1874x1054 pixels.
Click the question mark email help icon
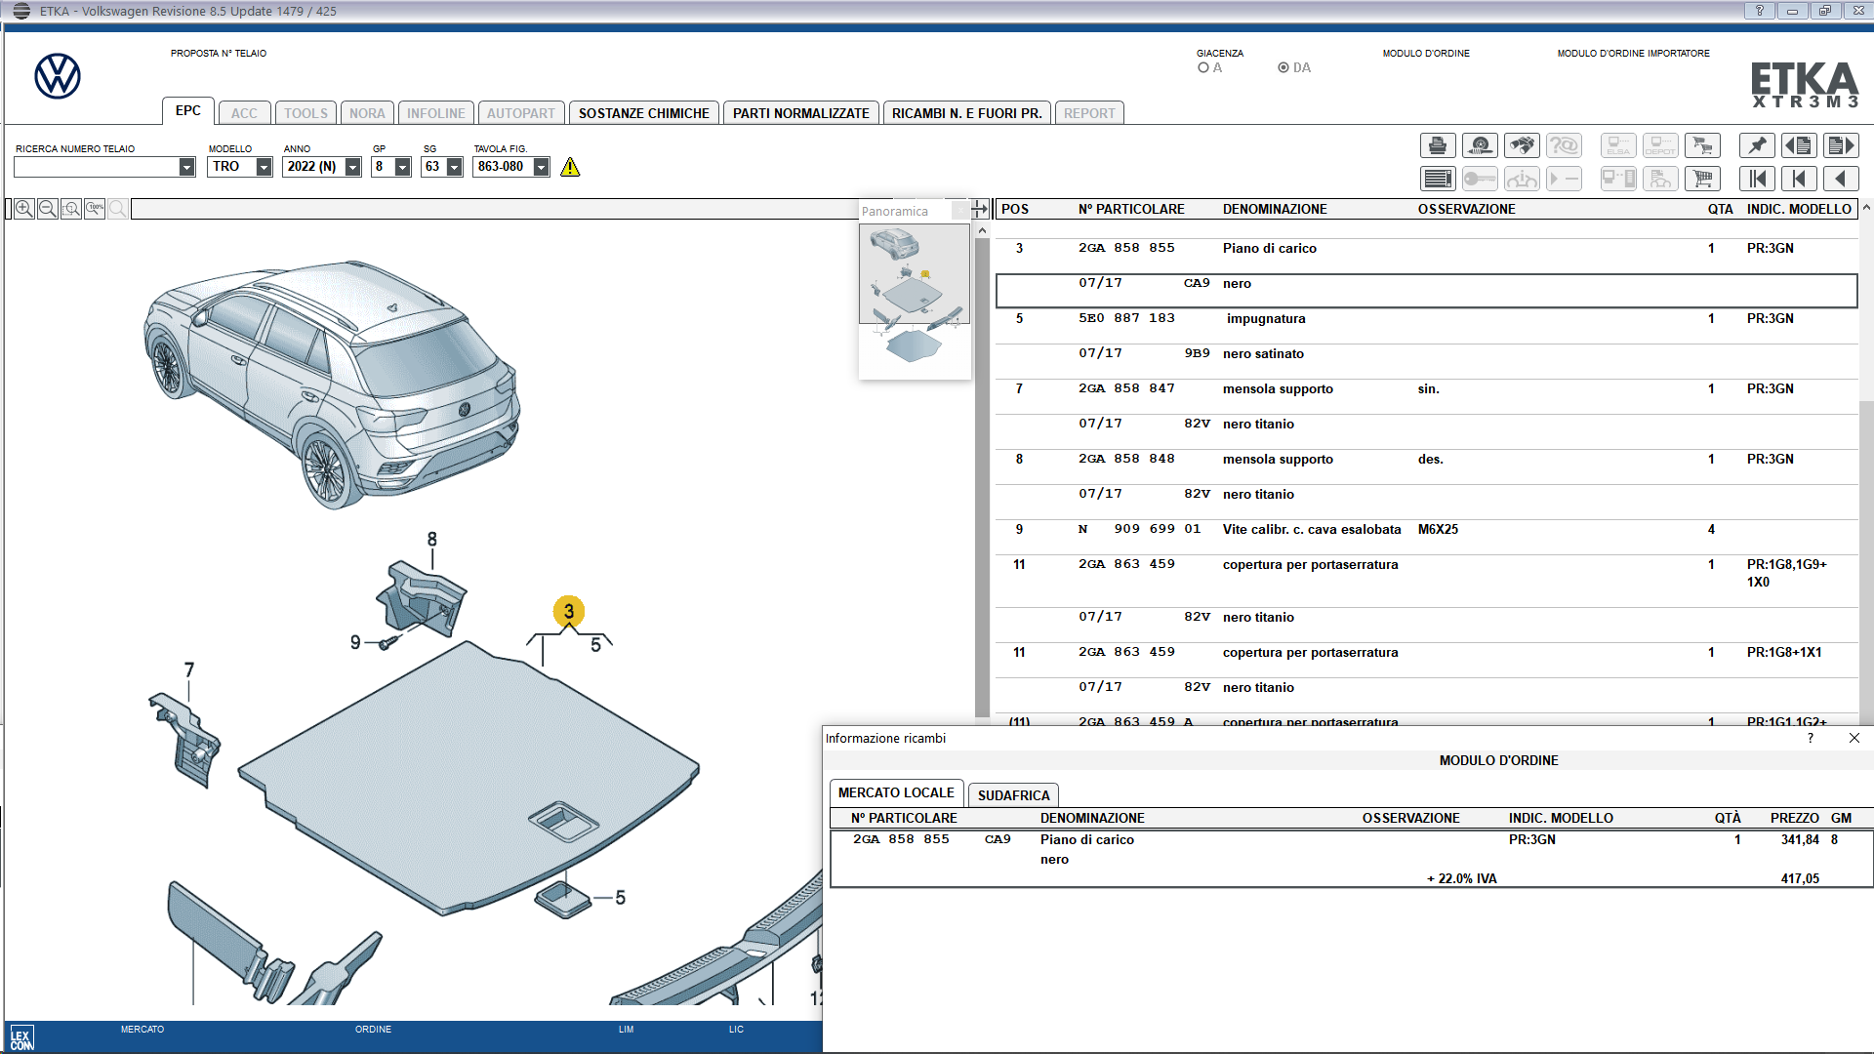click(1564, 145)
